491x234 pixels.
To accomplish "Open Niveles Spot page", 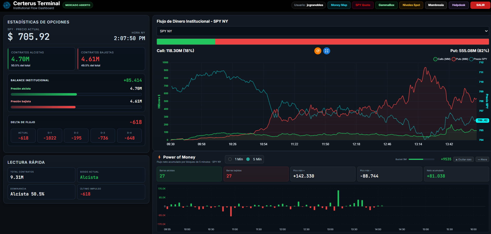I will 411,5.
